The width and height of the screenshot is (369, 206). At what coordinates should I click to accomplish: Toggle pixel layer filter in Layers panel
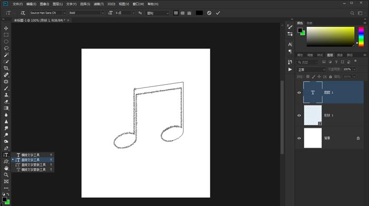click(x=324, y=62)
